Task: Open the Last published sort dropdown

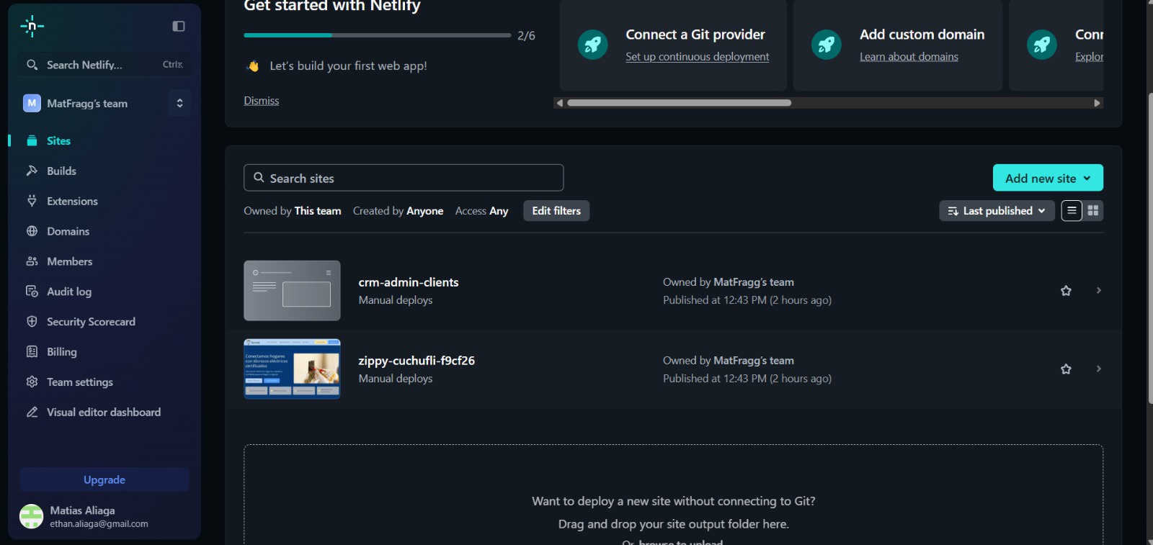Action: [997, 210]
